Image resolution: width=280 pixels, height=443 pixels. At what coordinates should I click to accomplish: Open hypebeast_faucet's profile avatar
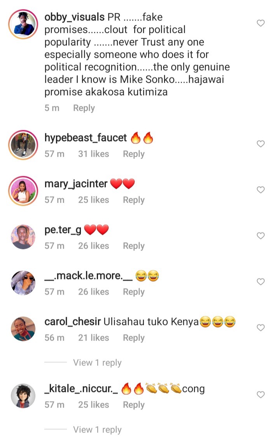point(23,145)
